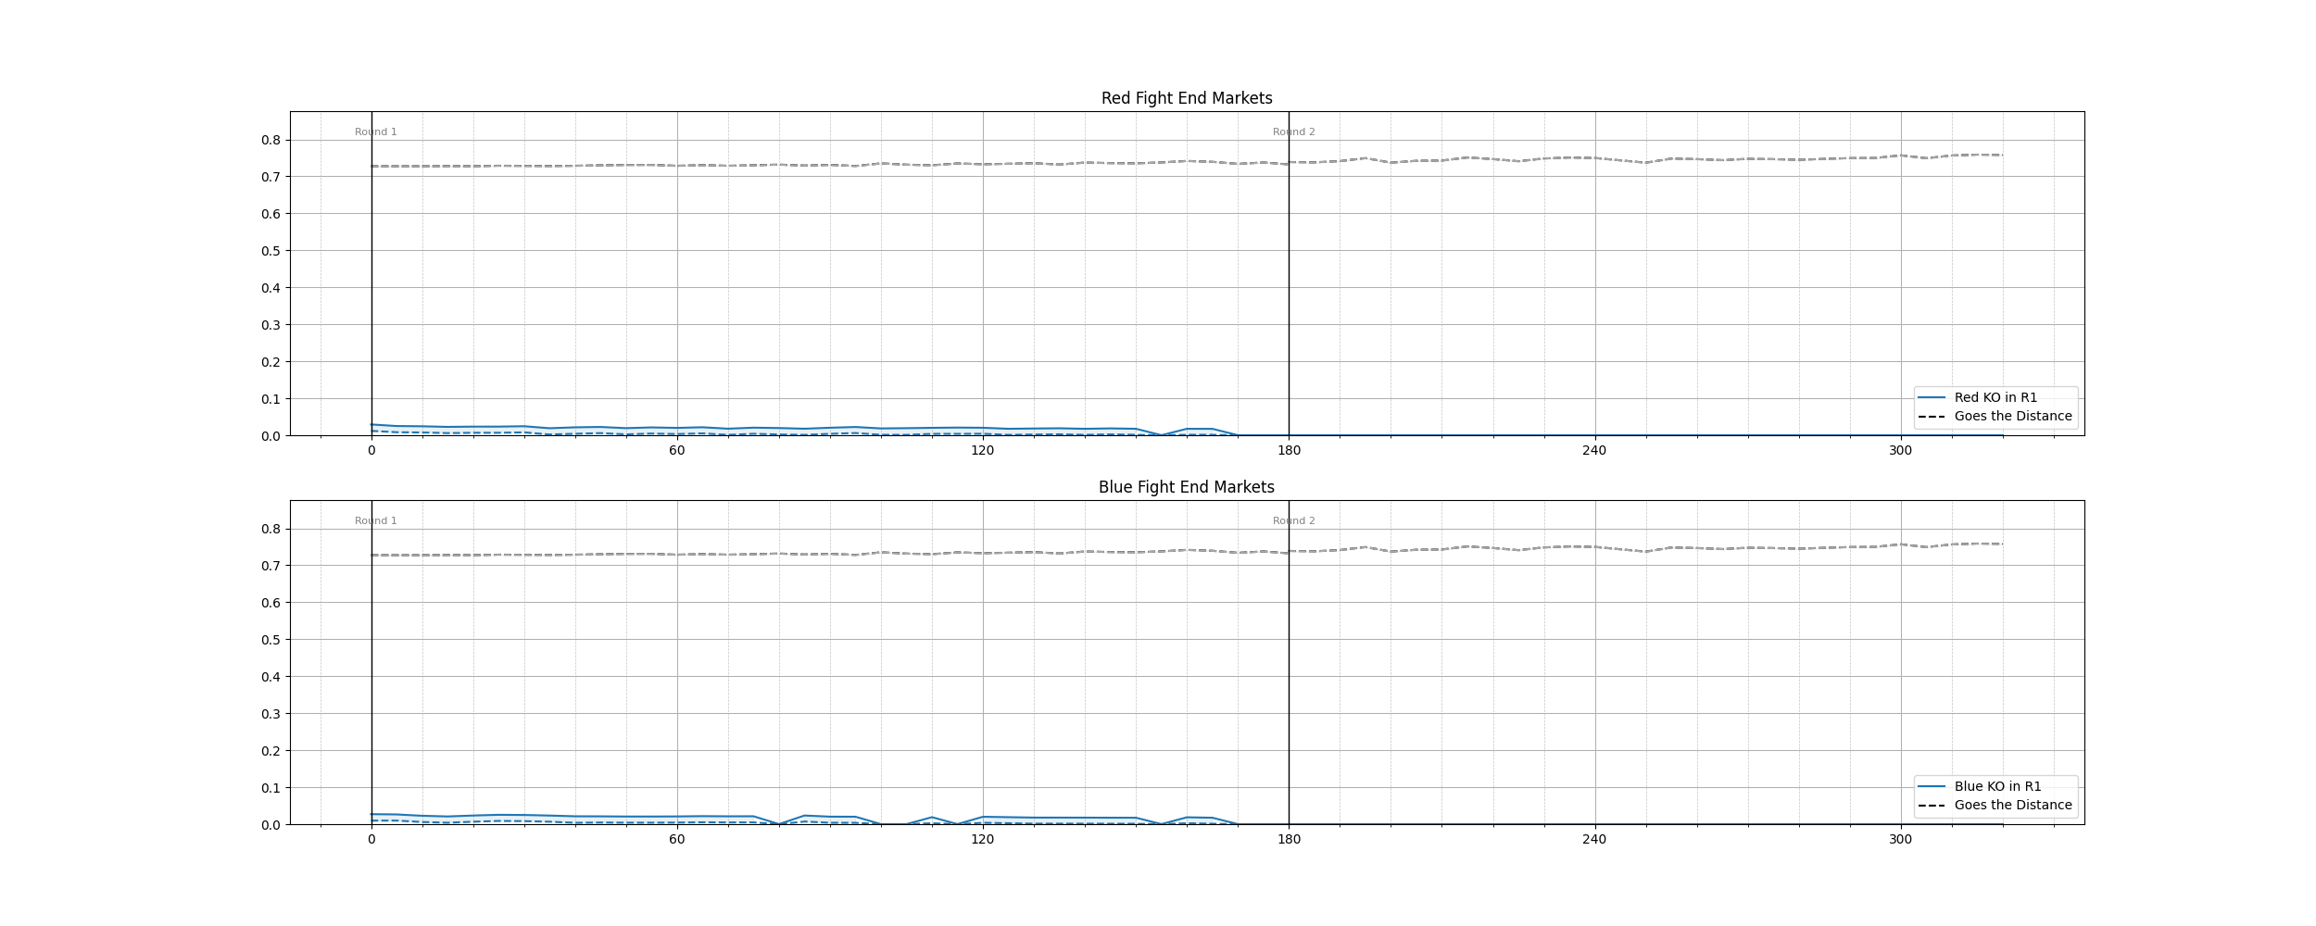Click dashed line swatch in Blue chart legend

1931,806
